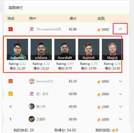Collapse the first-place user's team details
This screenshot has width=134, height=133.
[120, 29]
